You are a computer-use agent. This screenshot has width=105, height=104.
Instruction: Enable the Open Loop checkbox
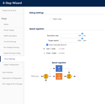tap(51, 19)
